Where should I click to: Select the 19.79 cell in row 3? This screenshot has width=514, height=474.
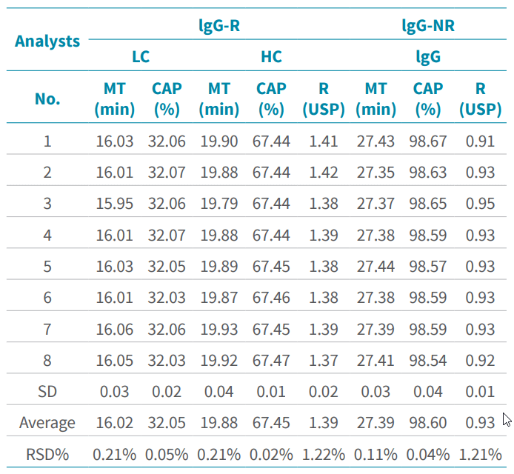218,204
